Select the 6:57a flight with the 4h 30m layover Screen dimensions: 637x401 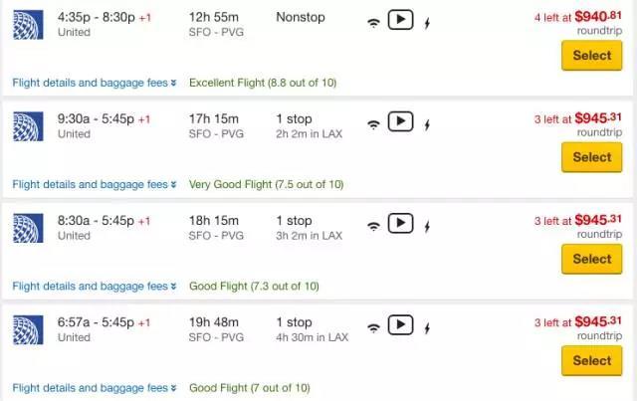pyautogui.click(x=591, y=360)
